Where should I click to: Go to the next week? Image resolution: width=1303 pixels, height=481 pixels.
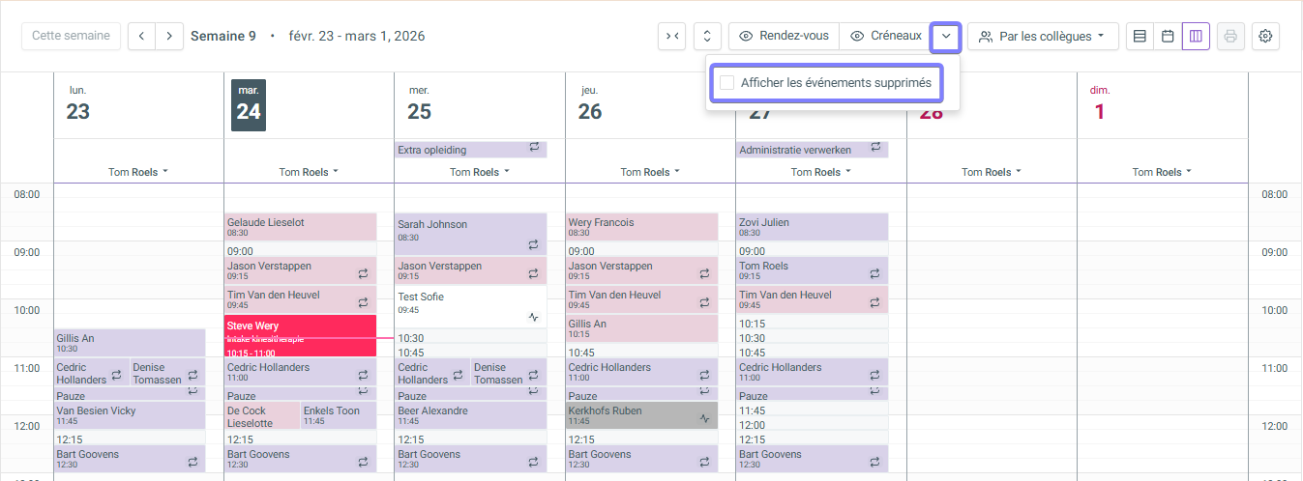click(169, 37)
